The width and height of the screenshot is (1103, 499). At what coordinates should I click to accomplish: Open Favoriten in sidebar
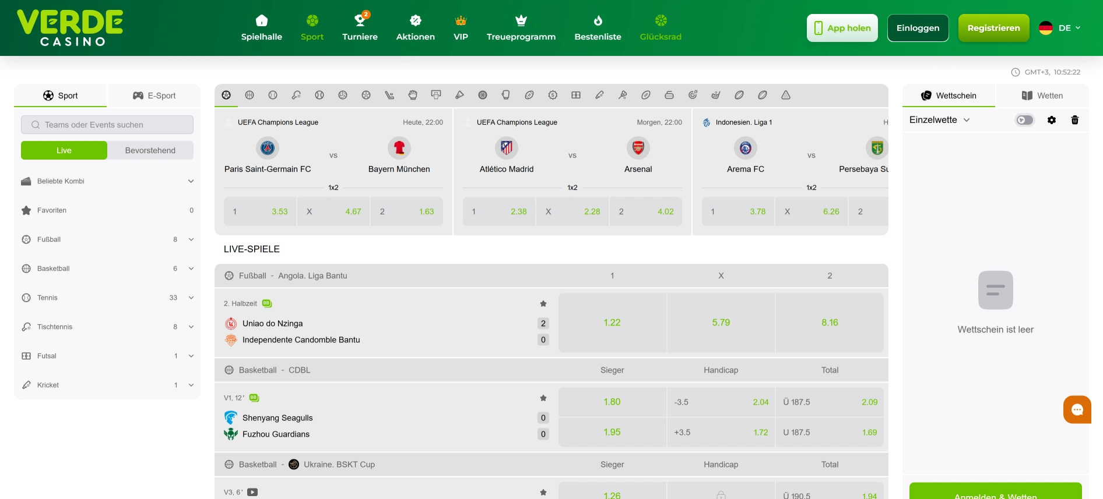click(107, 210)
